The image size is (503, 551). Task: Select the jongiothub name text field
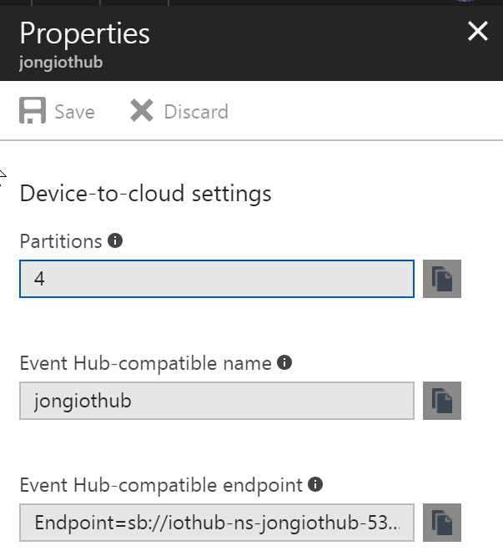(217, 401)
